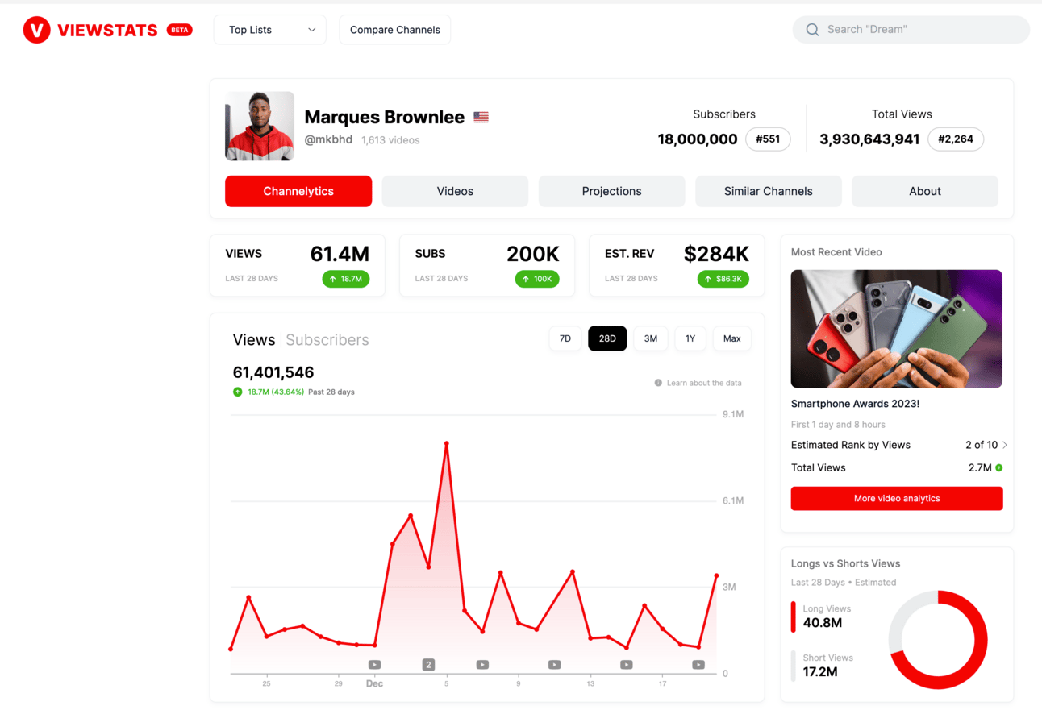
Task: Click the #551 subscriber rank badge
Action: click(x=768, y=139)
